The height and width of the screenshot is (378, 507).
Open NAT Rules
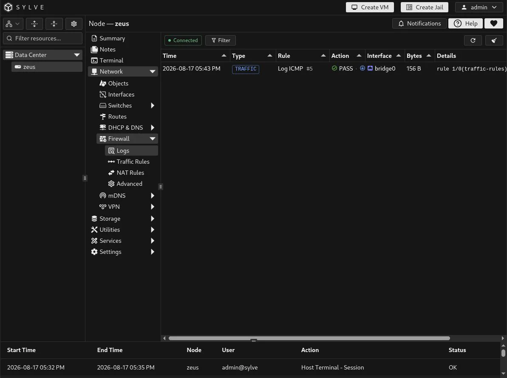tap(131, 173)
